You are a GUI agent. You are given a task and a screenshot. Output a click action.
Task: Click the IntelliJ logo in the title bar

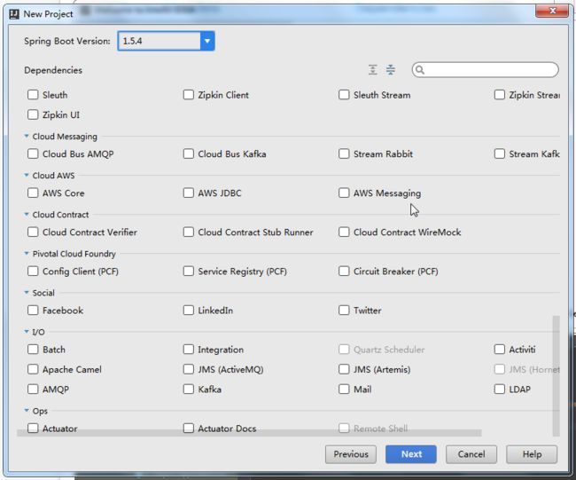tap(14, 14)
